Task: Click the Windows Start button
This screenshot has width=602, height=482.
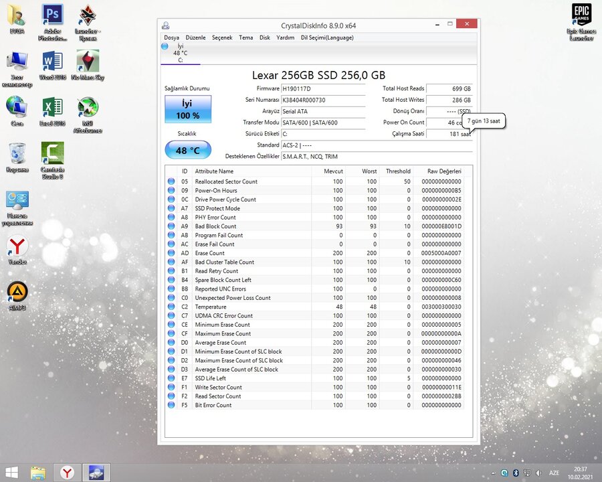Action: point(12,473)
